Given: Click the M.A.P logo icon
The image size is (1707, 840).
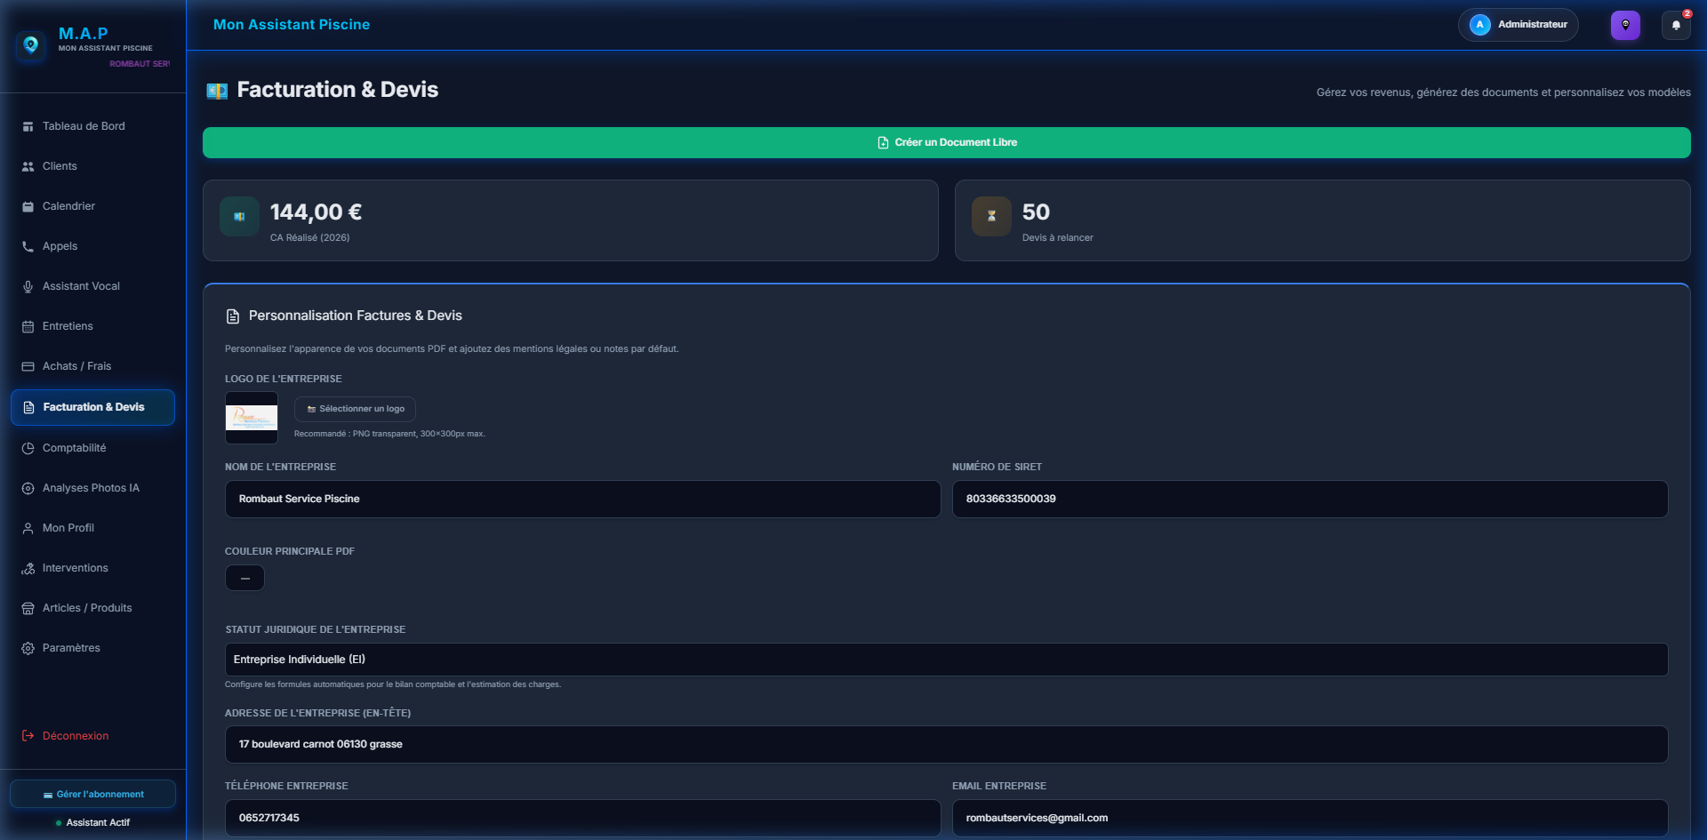Looking at the screenshot, I should pos(31,44).
